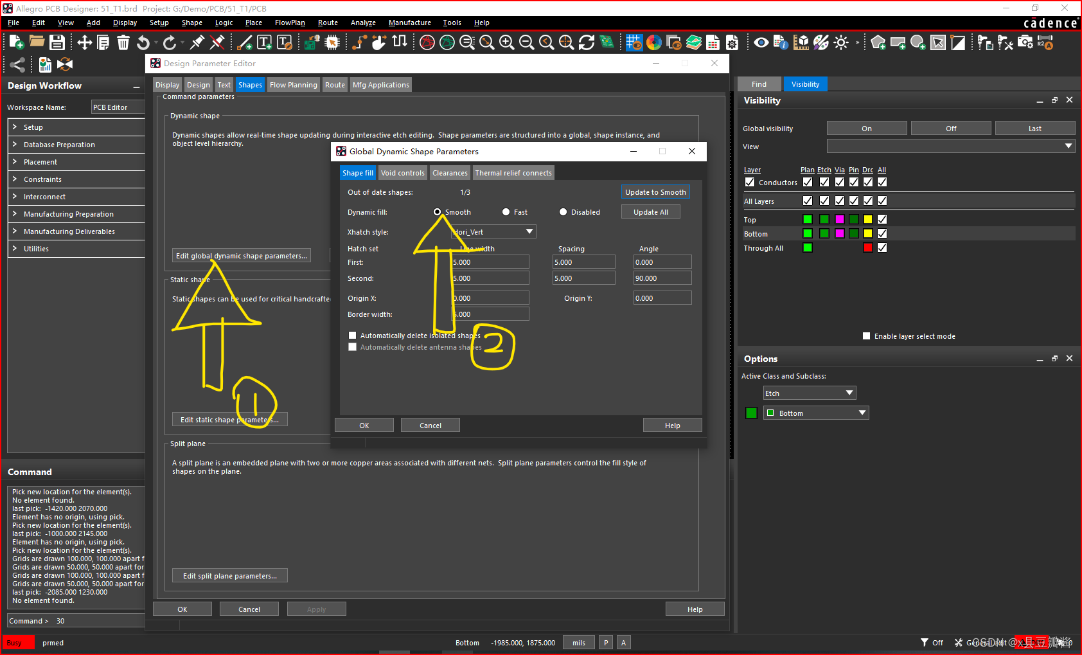Open the Bottom subclass dropdown
Screen dimensions: 1082x655
(816, 413)
